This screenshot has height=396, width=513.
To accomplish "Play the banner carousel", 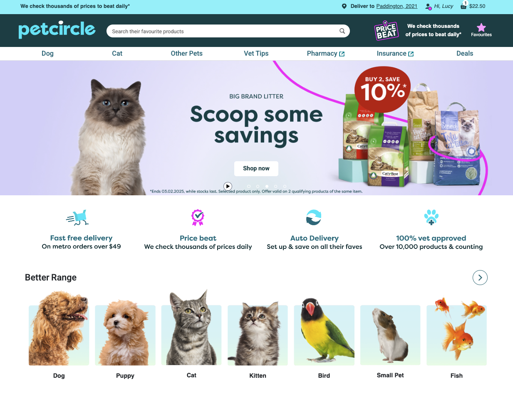I will [228, 186].
